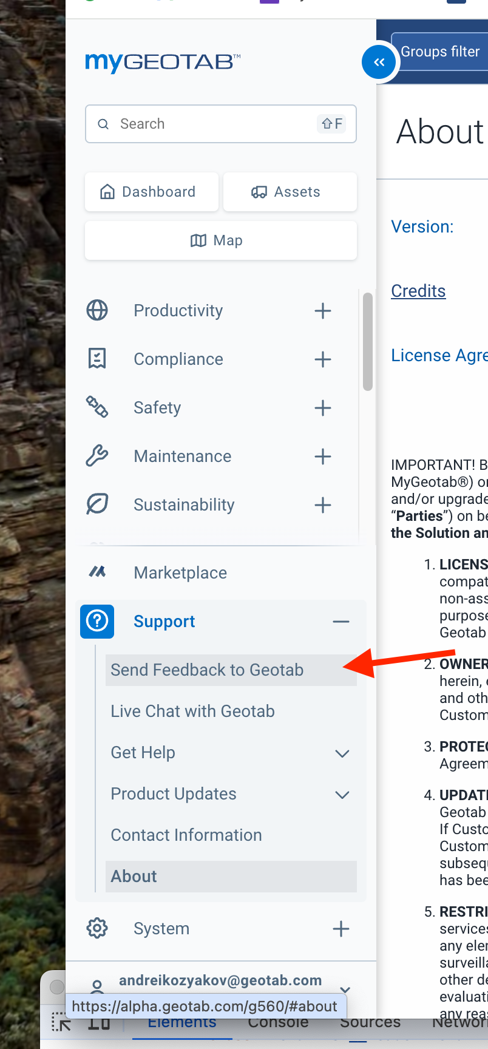
Task: Open Marketplace via its storefront icon
Action: [97, 572]
